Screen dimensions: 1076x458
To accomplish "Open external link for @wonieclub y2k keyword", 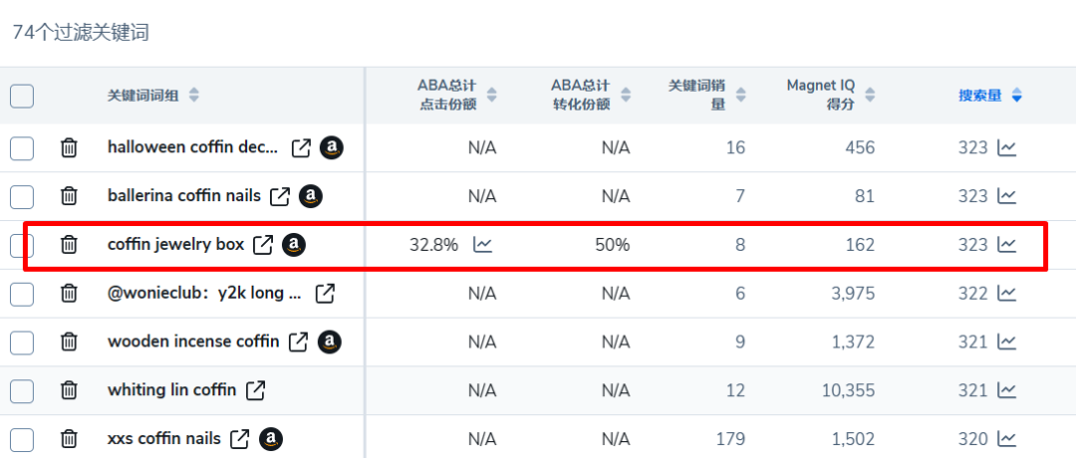I will pyautogui.click(x=325, y=294).
